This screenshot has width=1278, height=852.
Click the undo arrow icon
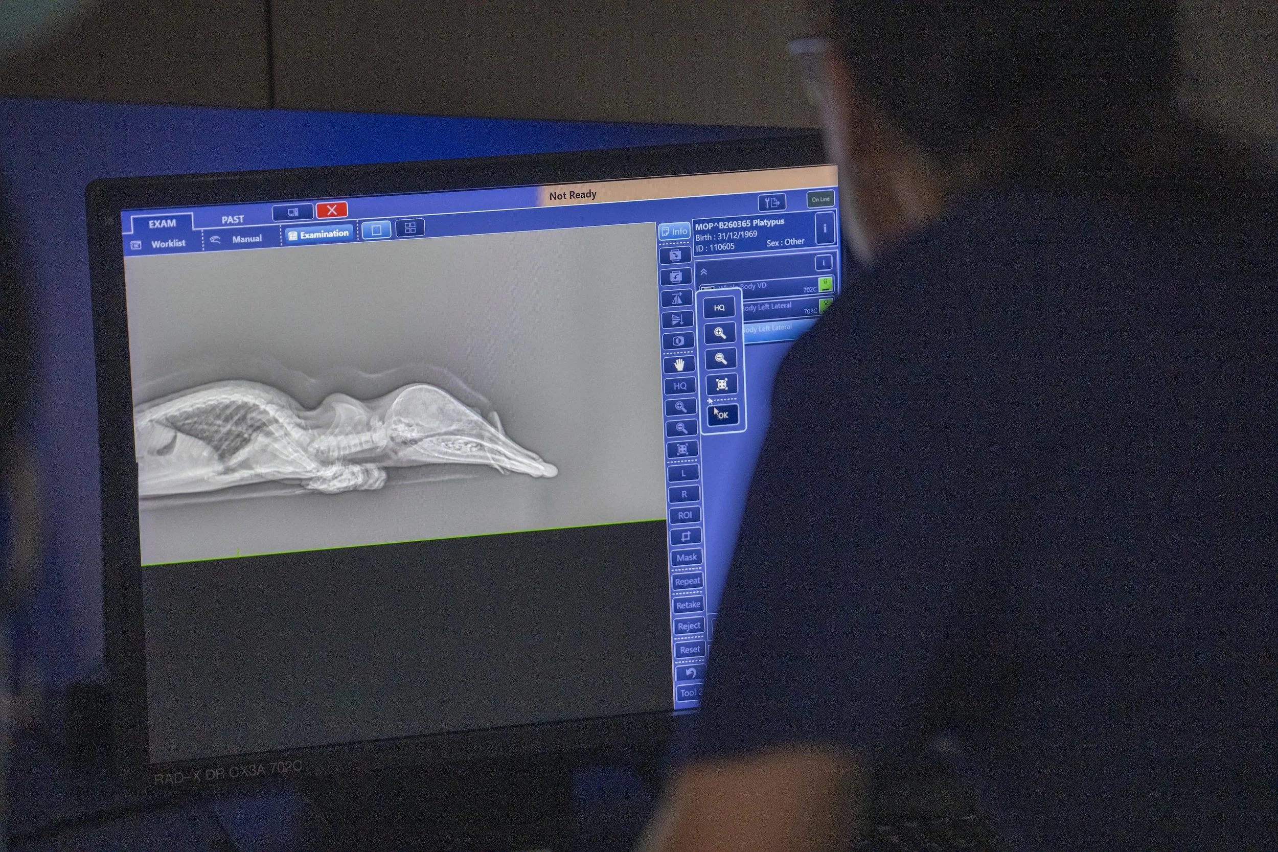point(690,673)
